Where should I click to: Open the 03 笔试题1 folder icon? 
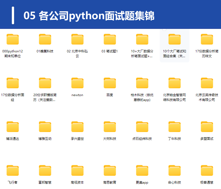point(110,39)
